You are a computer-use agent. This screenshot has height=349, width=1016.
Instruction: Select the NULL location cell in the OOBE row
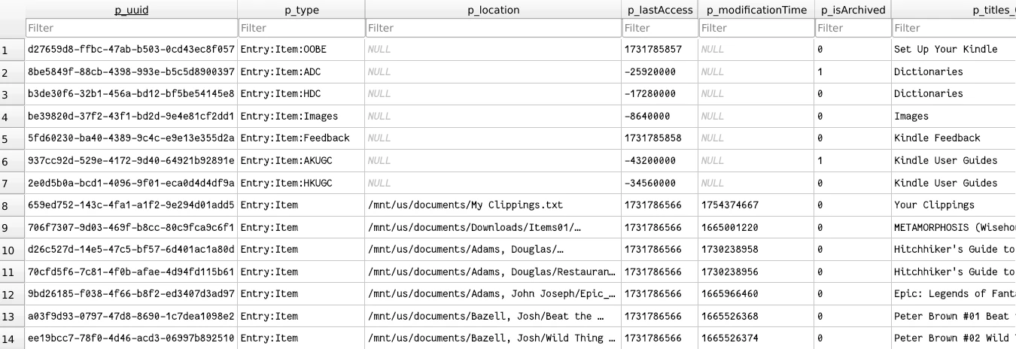494,50
